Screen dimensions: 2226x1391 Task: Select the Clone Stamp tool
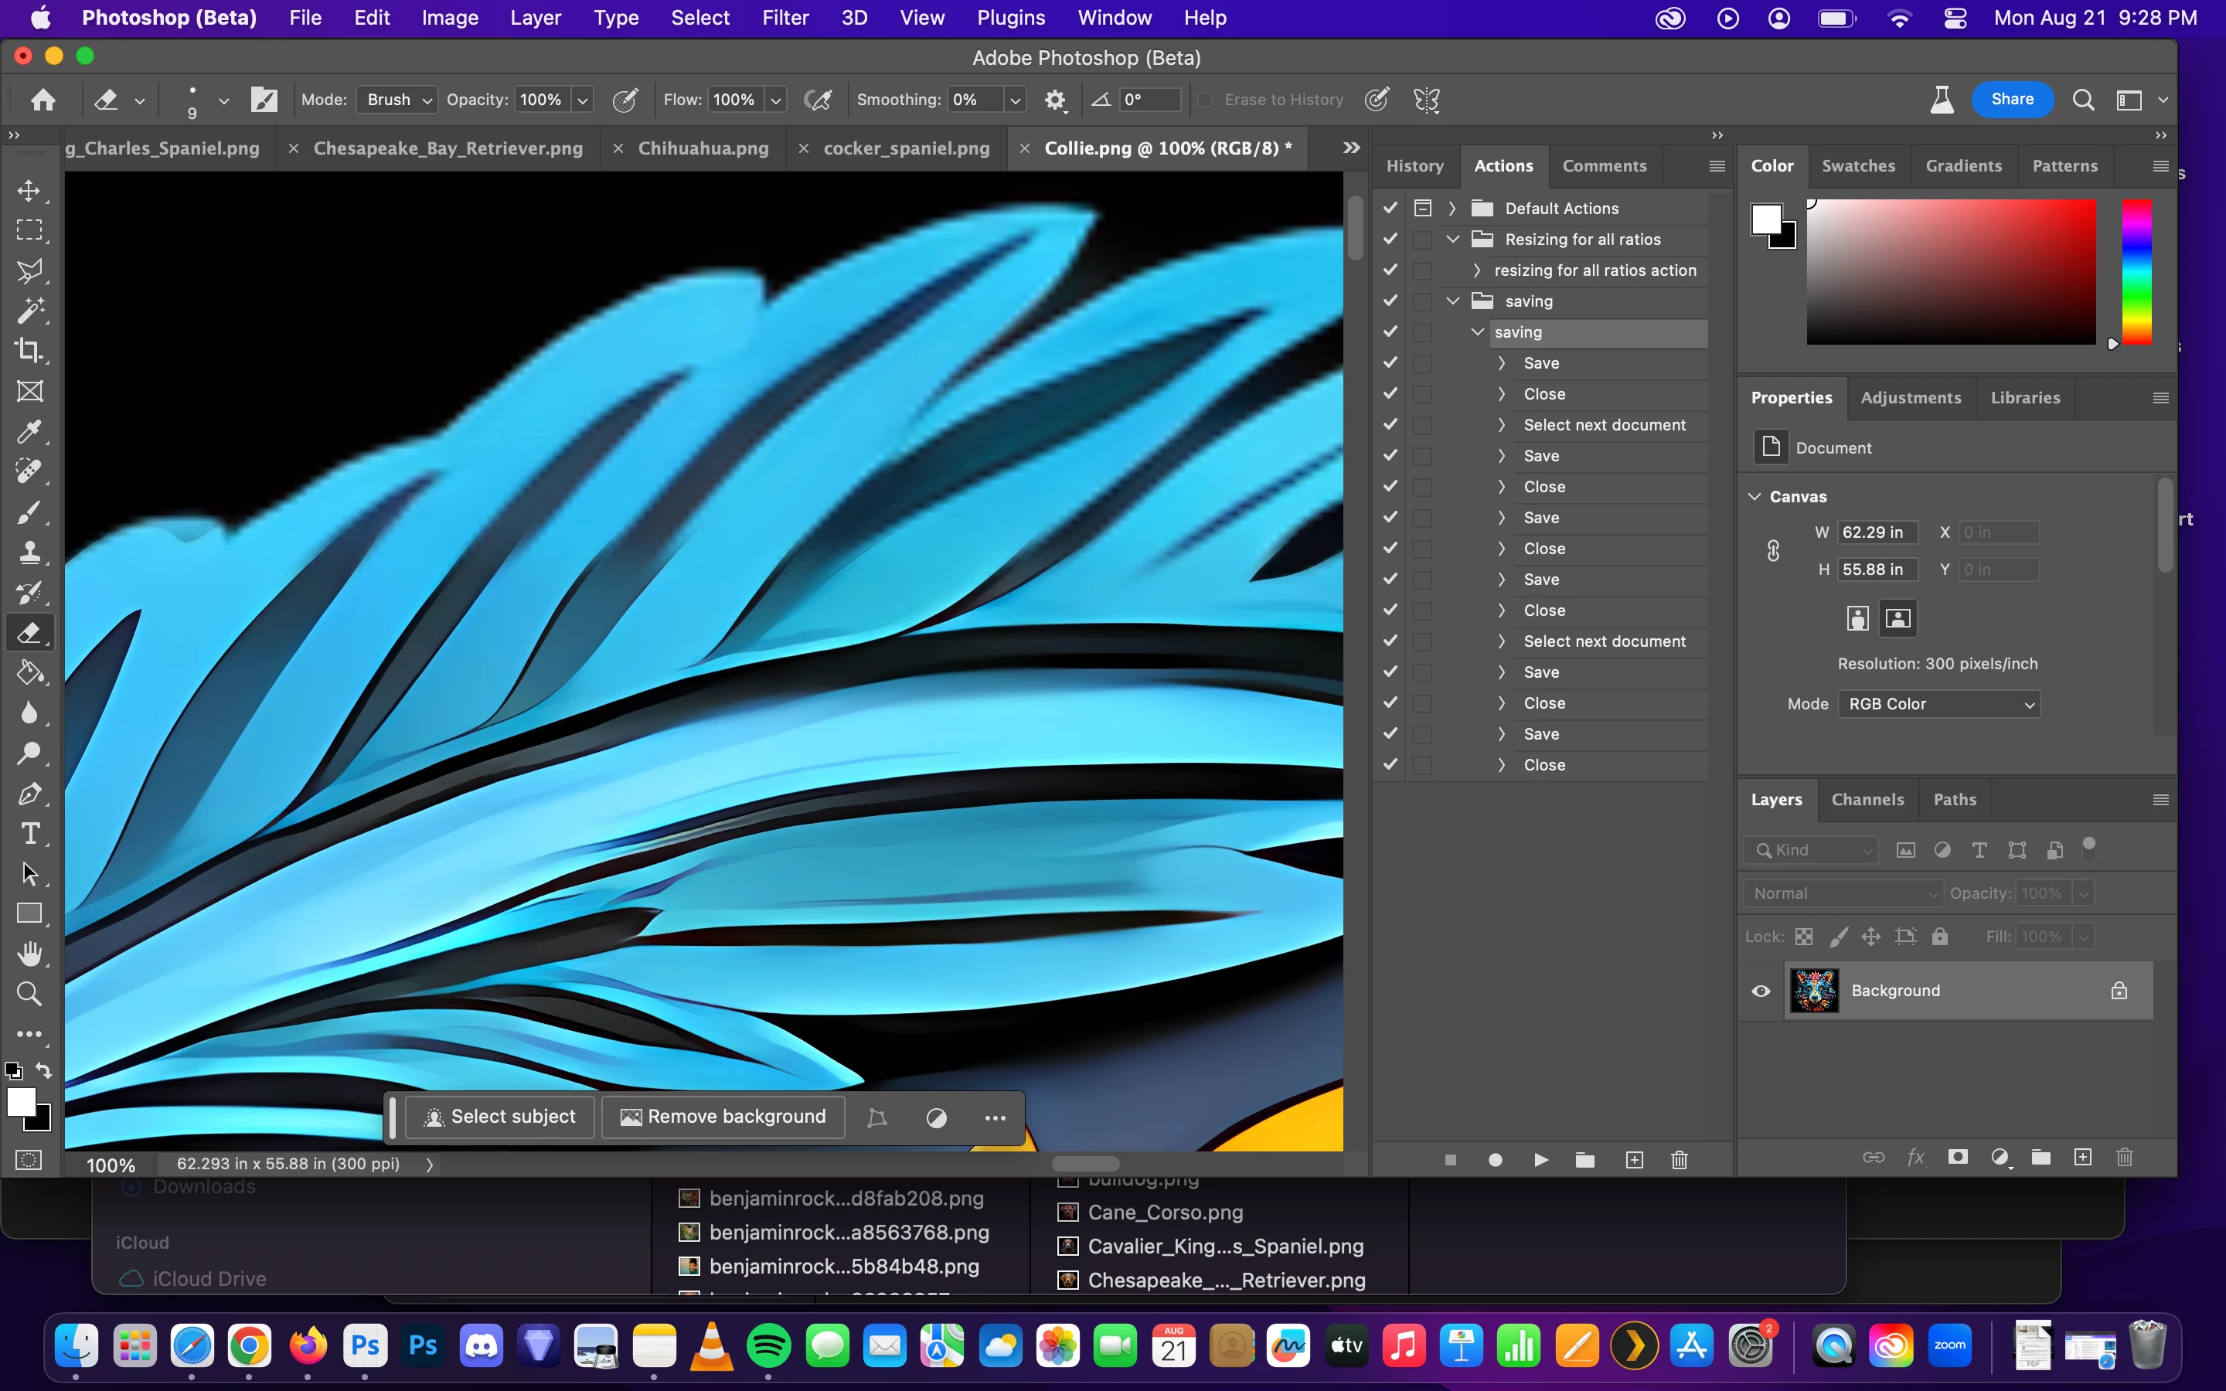(29, 552)
